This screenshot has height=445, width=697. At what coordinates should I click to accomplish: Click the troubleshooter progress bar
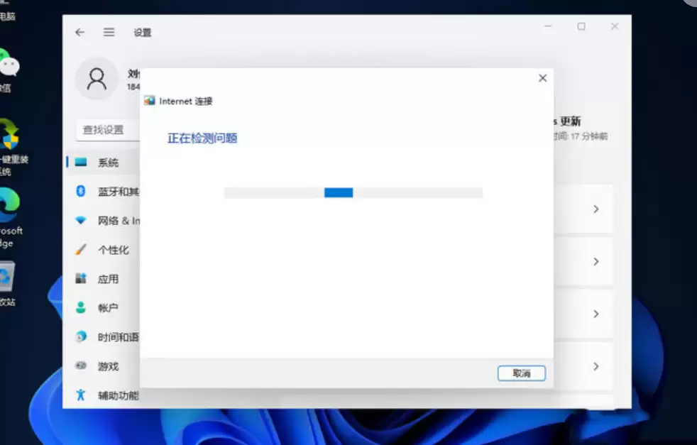tap(353, 192)
